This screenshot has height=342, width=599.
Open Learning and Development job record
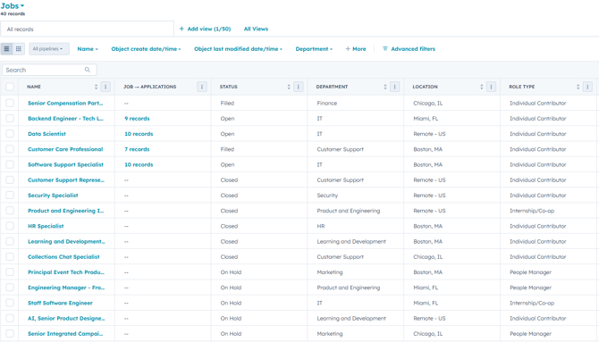(66, 241)
